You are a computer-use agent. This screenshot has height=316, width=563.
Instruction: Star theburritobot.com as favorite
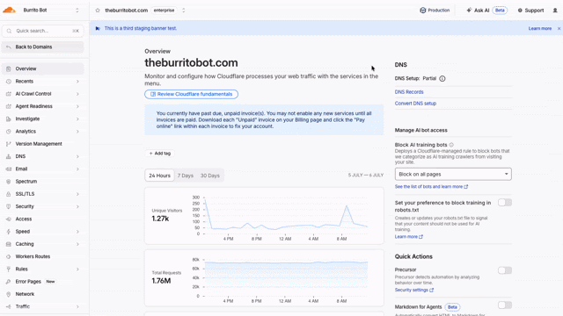[x=98, y=11]
